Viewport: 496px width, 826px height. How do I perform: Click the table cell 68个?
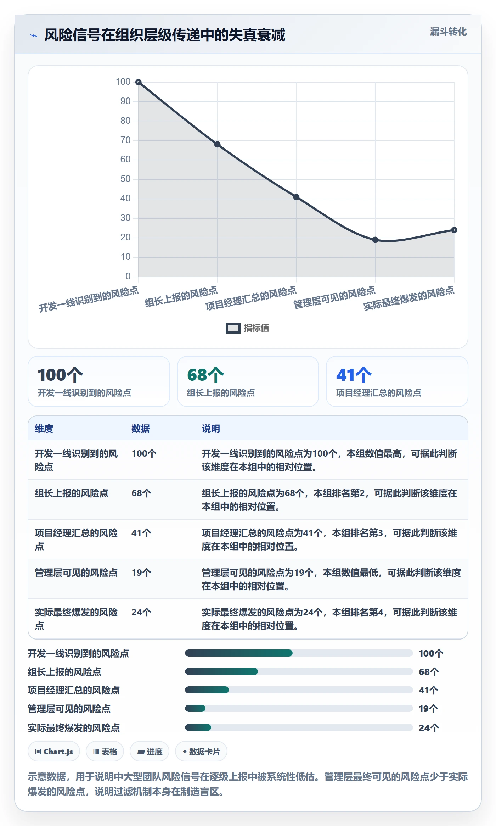141,493
